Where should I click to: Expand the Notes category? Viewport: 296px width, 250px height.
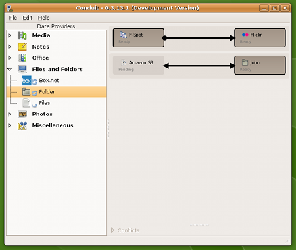[x=9, y=47]
